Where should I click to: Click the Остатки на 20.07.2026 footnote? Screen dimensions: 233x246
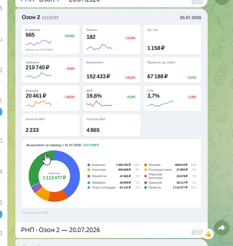click(35, 213)
